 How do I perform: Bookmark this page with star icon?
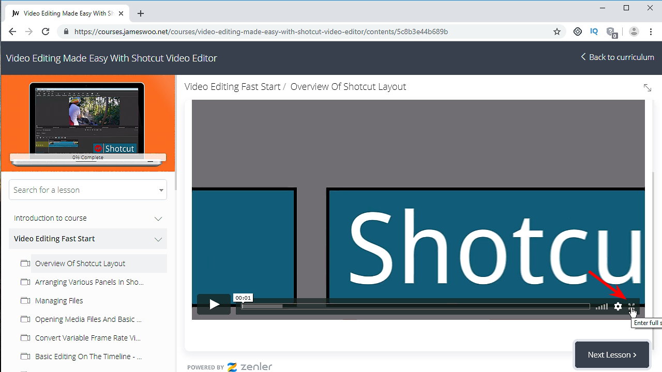(557, 32)
